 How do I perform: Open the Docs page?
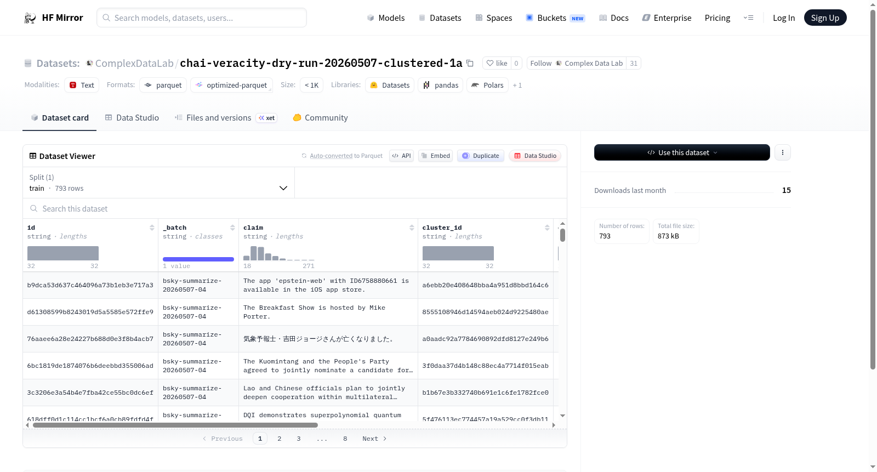(x=613, y=18)
